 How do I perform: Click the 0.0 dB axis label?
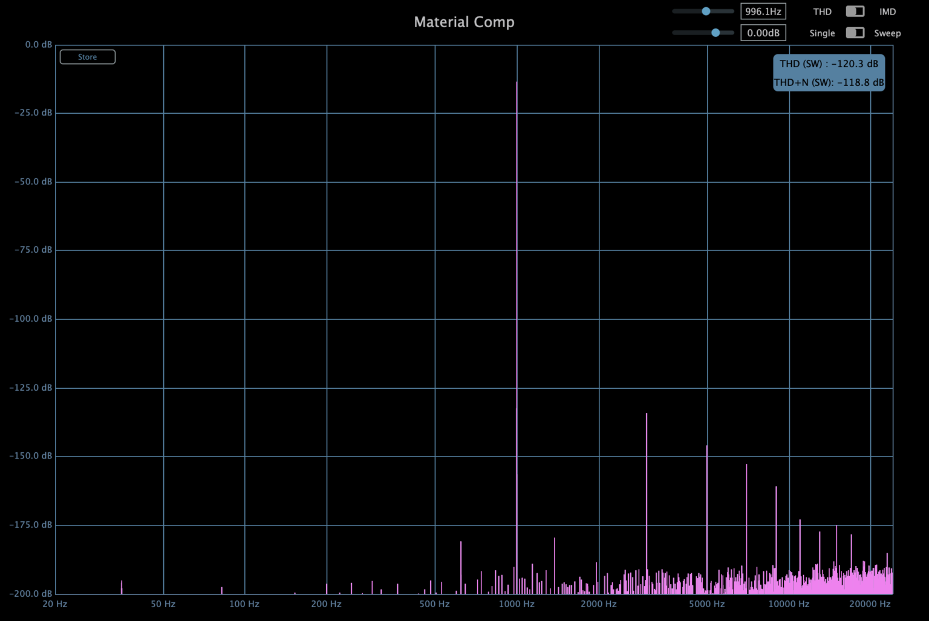pyautogui.click(x=39, y=45)
